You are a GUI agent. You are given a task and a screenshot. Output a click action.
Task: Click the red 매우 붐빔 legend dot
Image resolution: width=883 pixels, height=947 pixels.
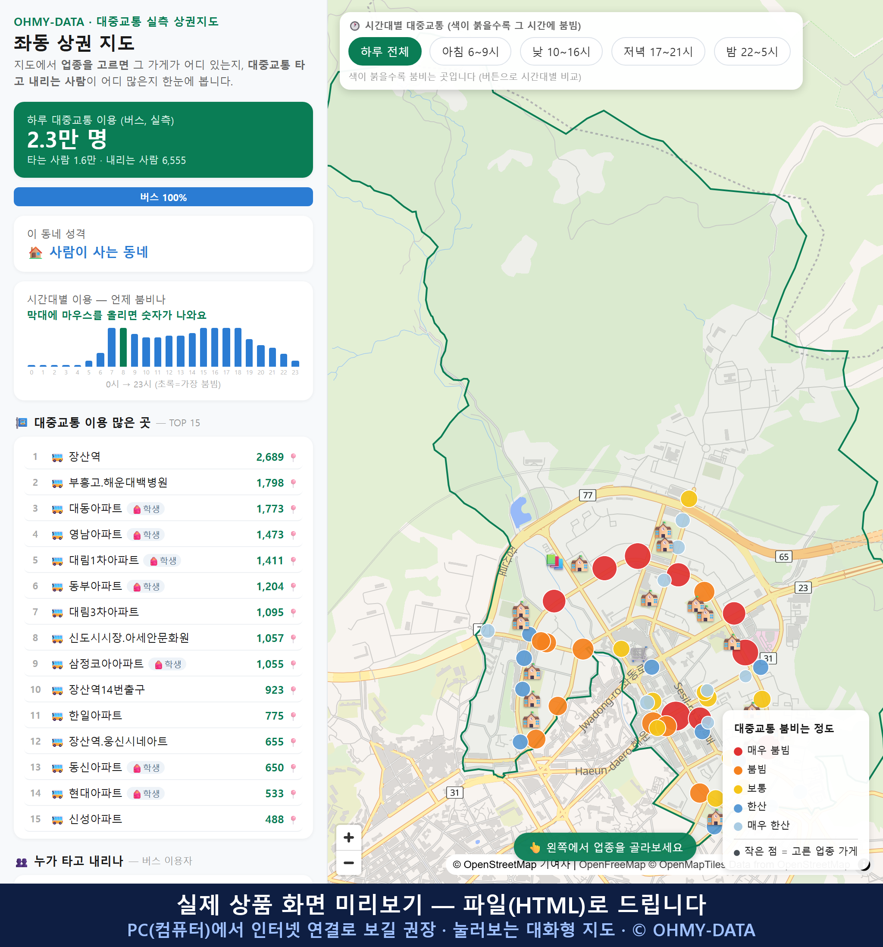(738, 751)
